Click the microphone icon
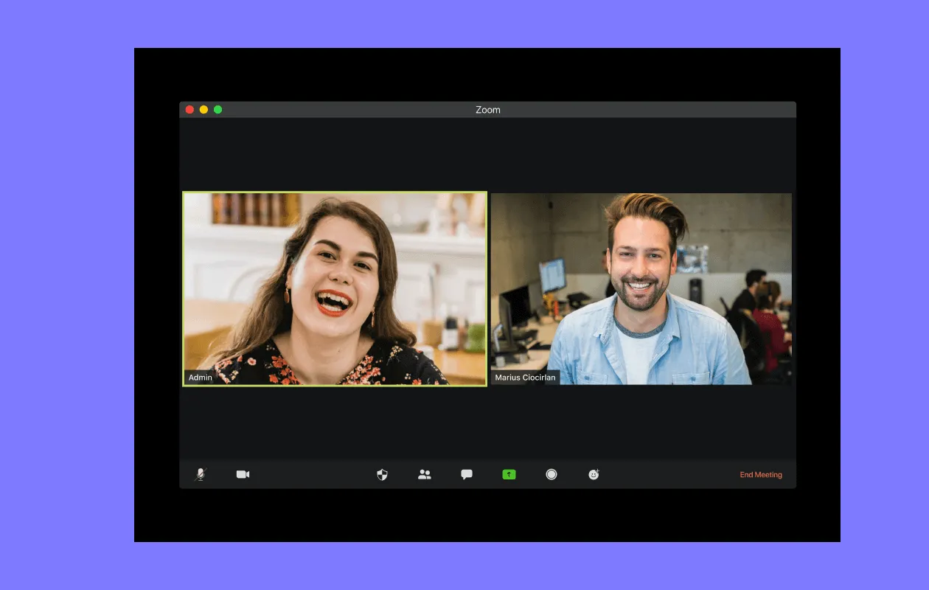The image size is (929, 590). [x=200, y=474]
